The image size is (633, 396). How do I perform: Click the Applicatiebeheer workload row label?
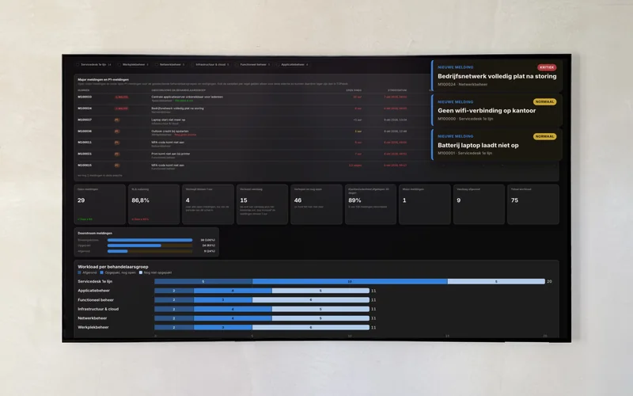[x=93, y=291]
